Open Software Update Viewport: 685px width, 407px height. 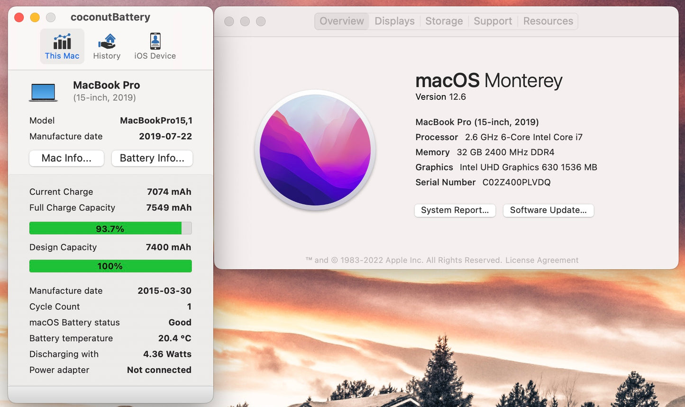(548, 210)
